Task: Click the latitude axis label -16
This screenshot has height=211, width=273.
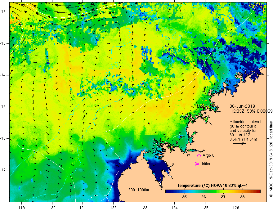Action: [x=3, y=138]
